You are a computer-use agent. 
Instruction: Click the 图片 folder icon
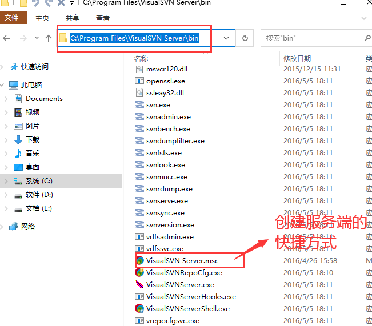pos(18,126)
